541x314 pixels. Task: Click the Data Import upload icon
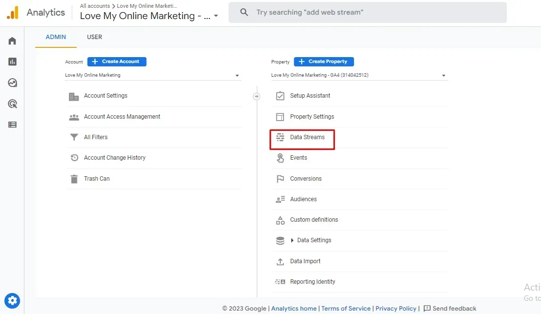click(280, 262)
